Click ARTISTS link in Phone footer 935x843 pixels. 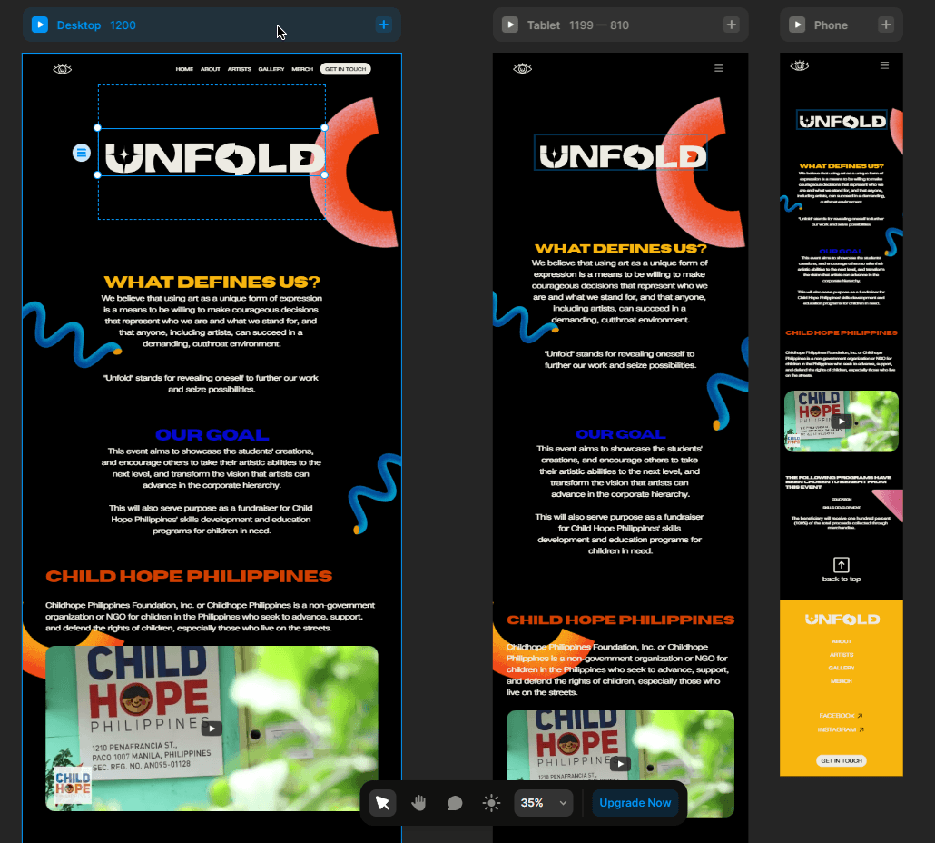[x=841, y=654]
